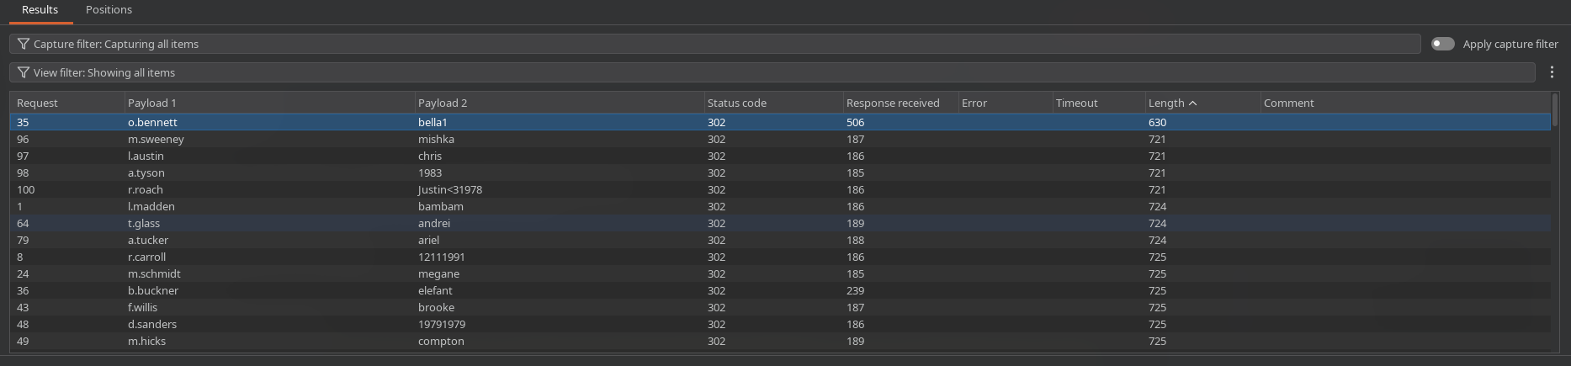Click the 1983 payload cell
The width and height of the screenshot is (1571, 366).
[x=560, y=172]
